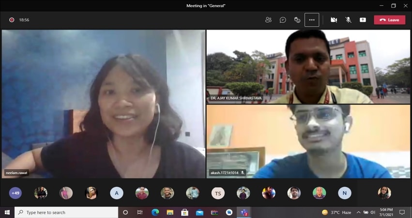412x218 pixels.
Task: Open the volume control in the tray
Action: [x=373, y=212]
